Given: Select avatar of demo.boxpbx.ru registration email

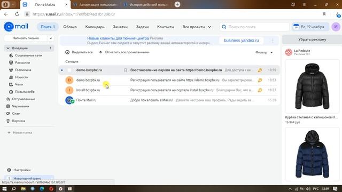Looking at the screenshot, I should tap(69, 80).
